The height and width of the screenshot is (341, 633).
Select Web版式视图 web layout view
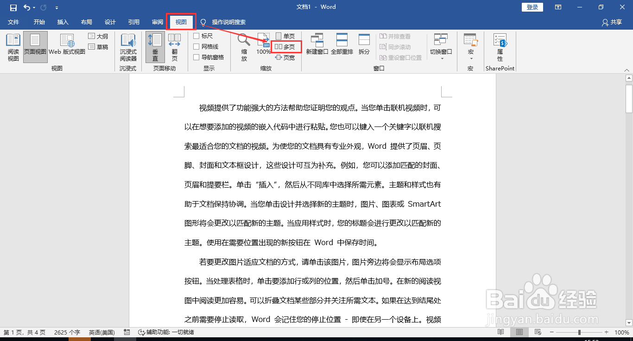pyautogui.click(x=67, y=46)
